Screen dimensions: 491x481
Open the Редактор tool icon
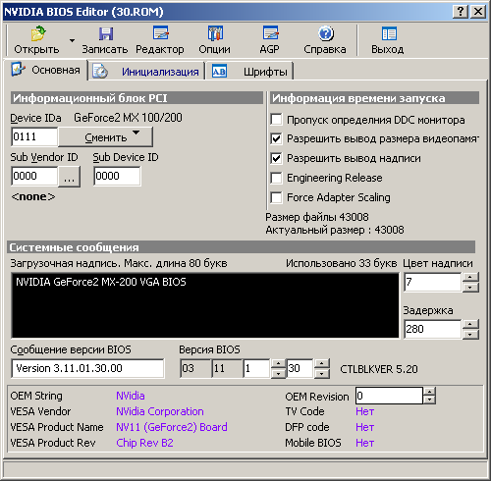[x=160, y=33]
